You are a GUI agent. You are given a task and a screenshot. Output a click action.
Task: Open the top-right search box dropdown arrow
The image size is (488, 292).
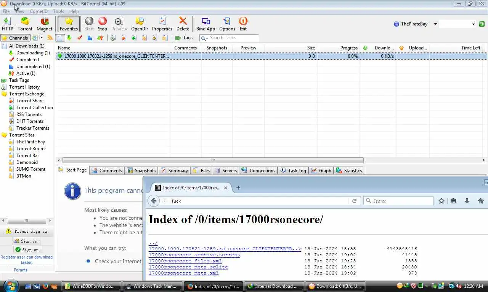pos(474,24)
